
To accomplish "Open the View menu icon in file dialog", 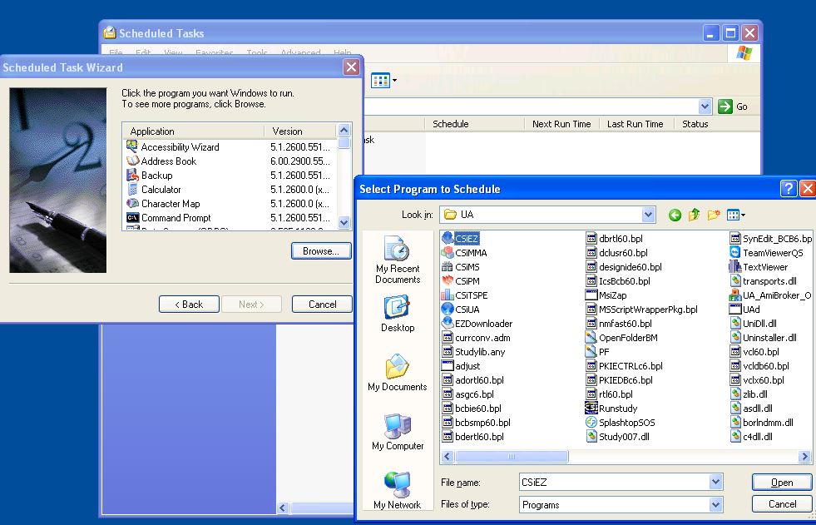I will tap(736, 215).
